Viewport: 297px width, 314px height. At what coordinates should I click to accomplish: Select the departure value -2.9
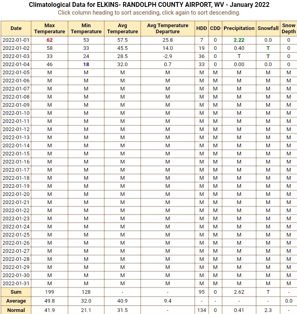click(x=168, y=56)
